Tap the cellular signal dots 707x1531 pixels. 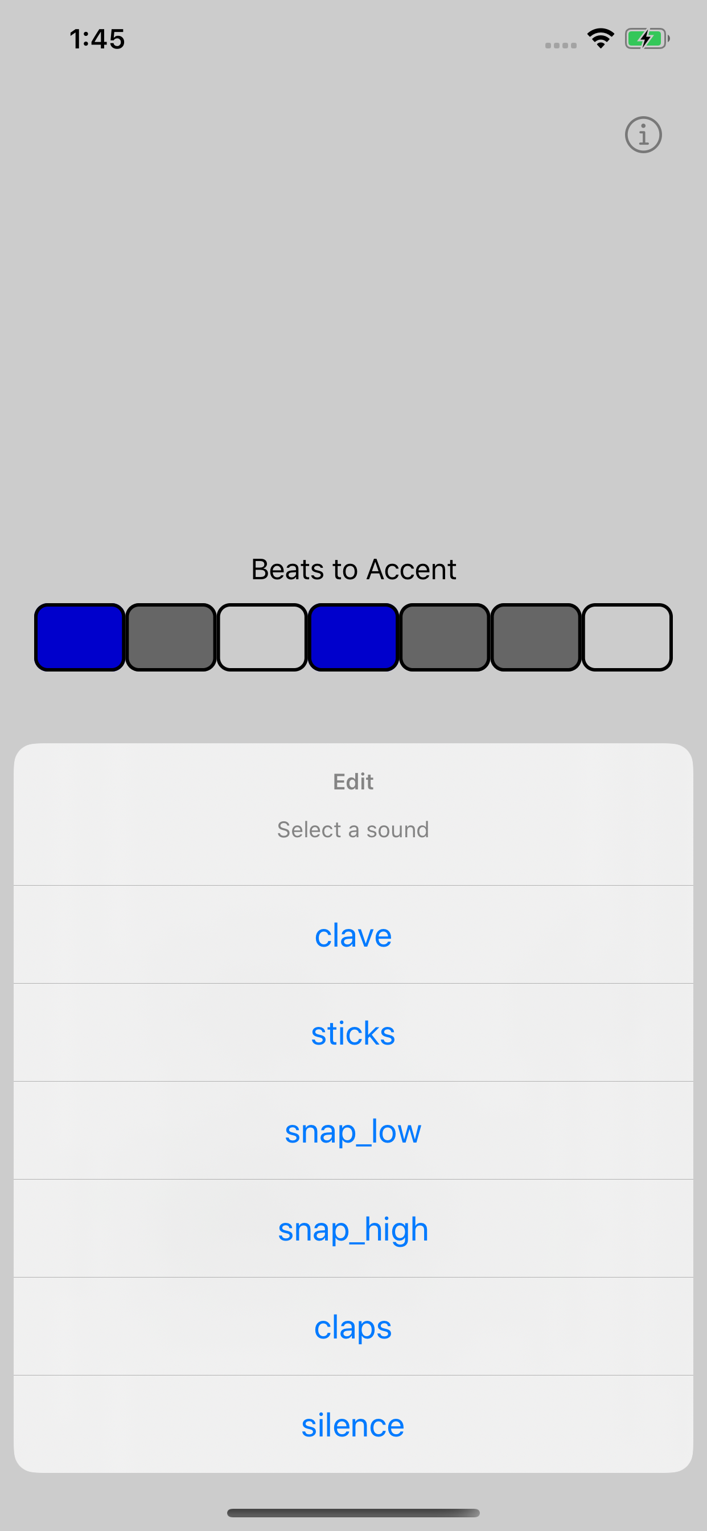(x=560, y=45)
